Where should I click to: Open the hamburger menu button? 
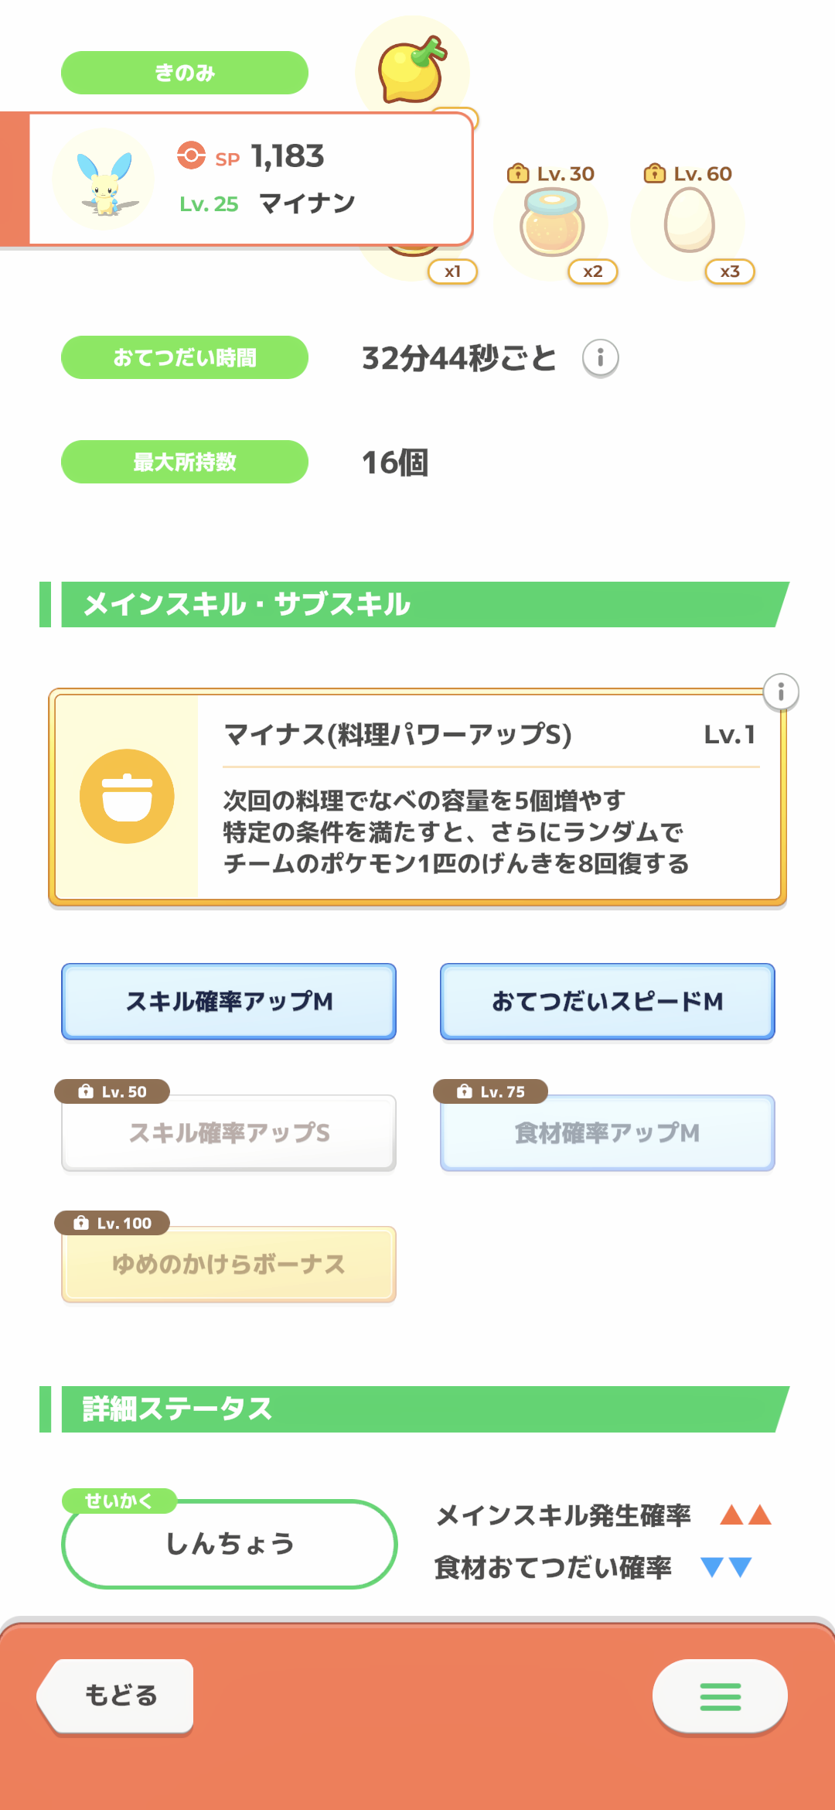[720, 1696]
